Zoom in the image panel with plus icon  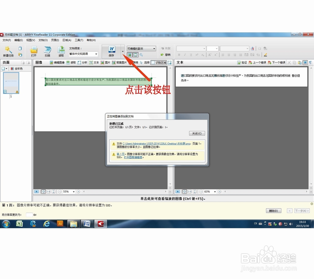78,192
